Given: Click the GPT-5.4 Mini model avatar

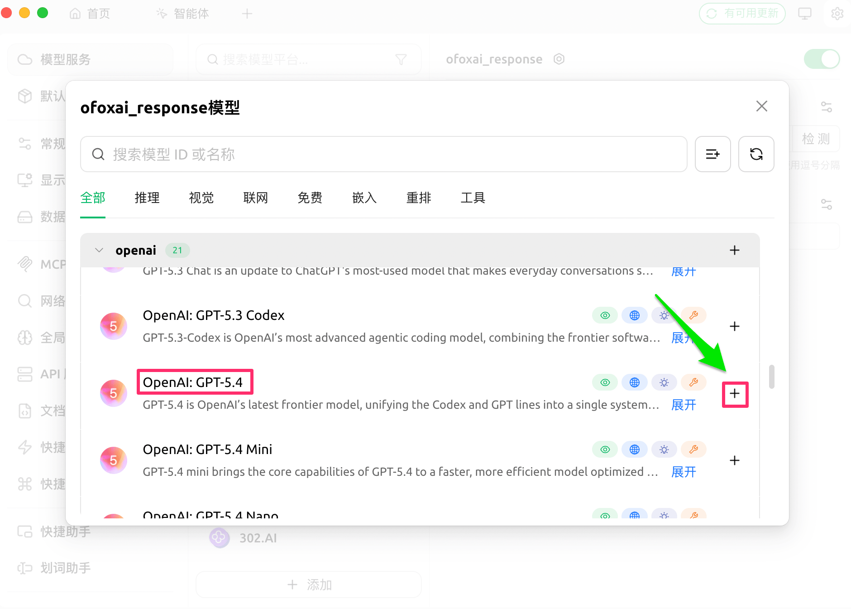Looking at the screenshot, I should (x=114, y=460).
